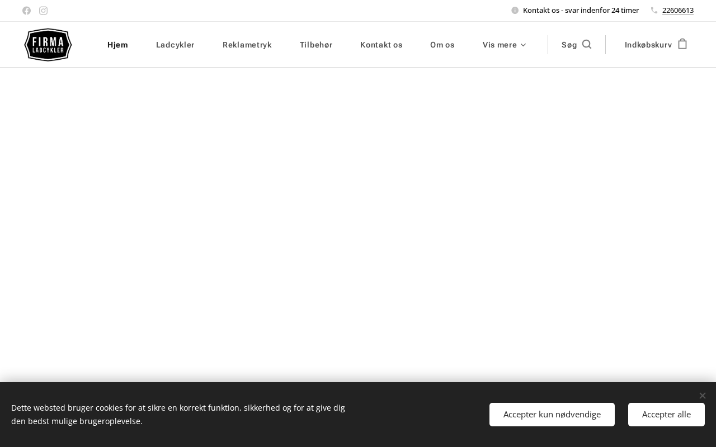Select Tilbehør in the navigation
The height and width of the screenshot is (447, 716).
pyautogui.click(x=316, y=45)
